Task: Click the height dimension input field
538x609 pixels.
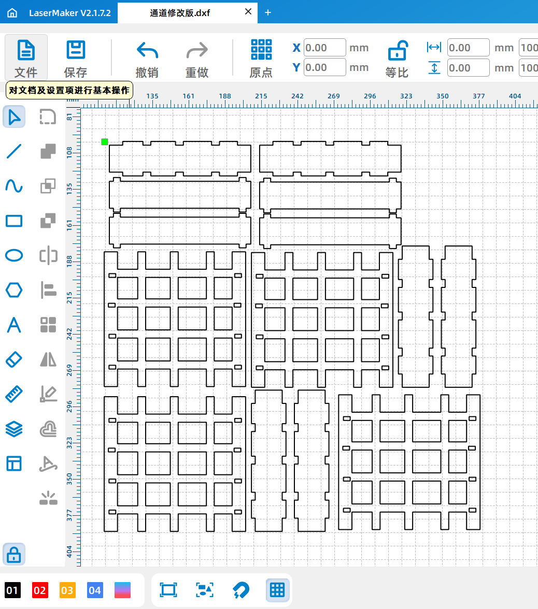Action: [468, 68]
